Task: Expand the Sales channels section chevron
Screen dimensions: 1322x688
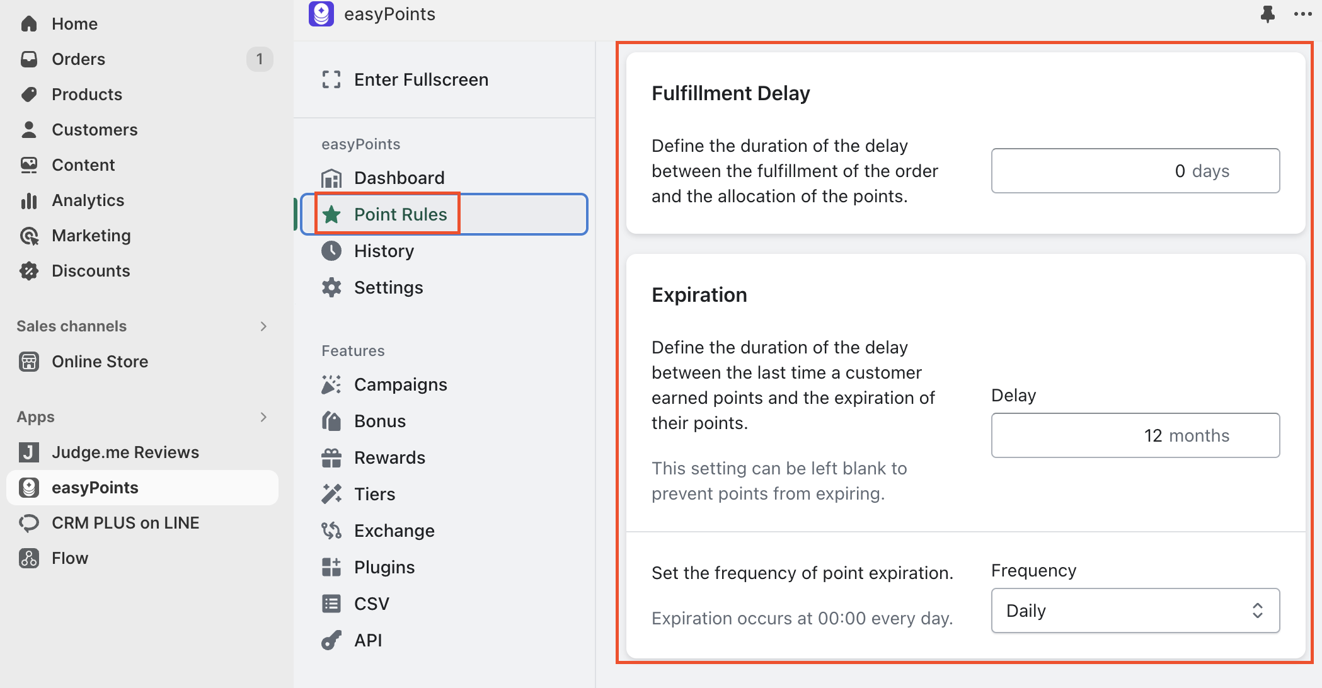Action: point(263,326)
